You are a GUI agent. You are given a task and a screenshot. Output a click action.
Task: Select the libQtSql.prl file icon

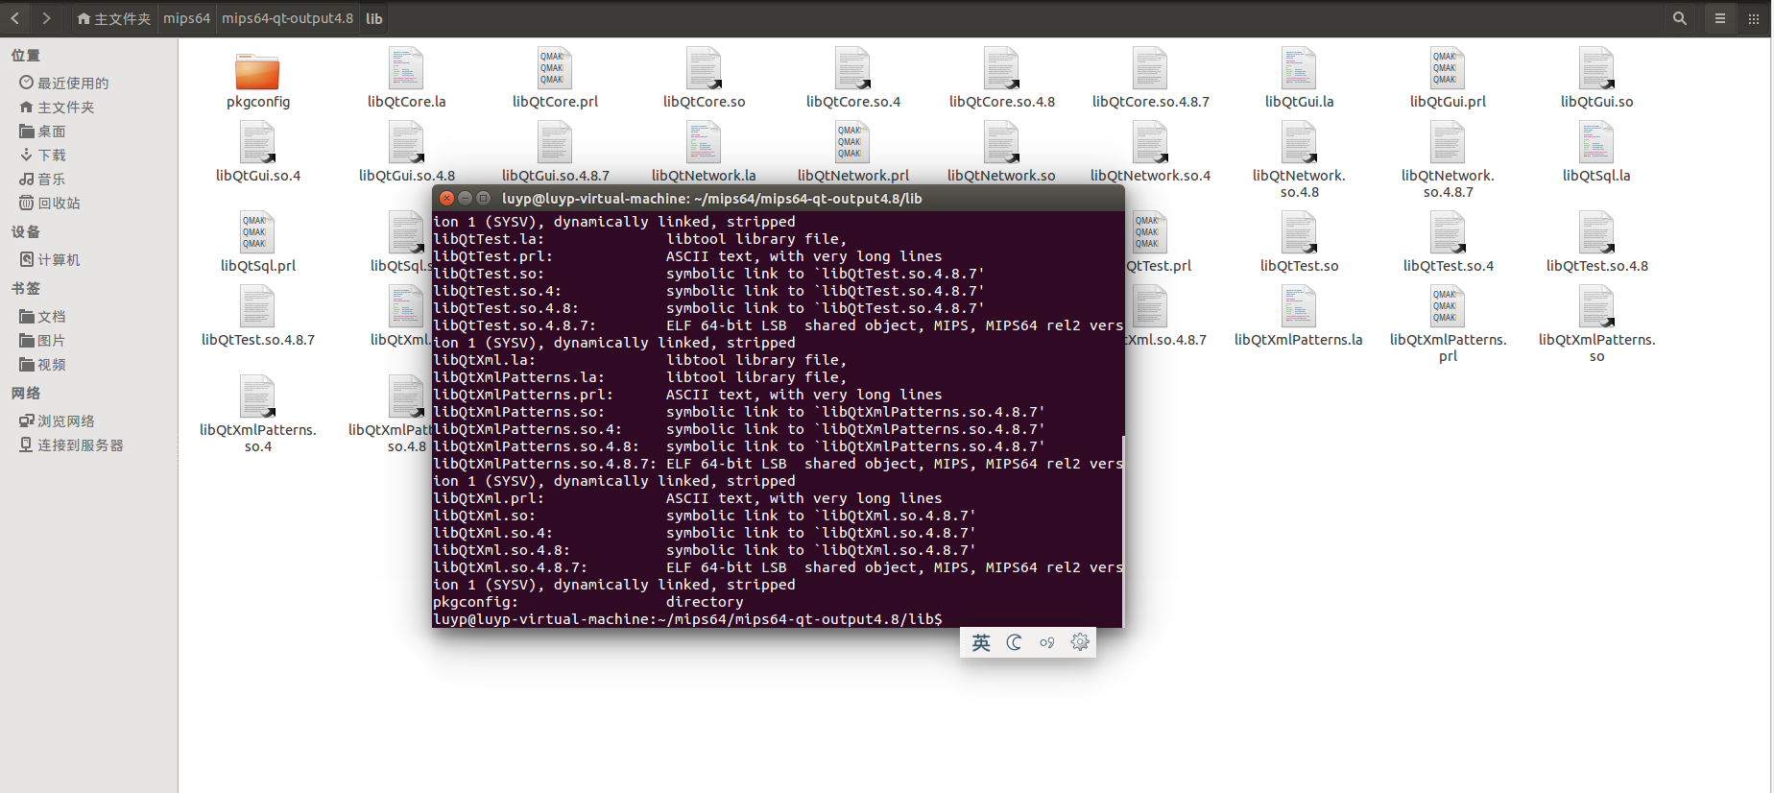[x=257, y=232]
